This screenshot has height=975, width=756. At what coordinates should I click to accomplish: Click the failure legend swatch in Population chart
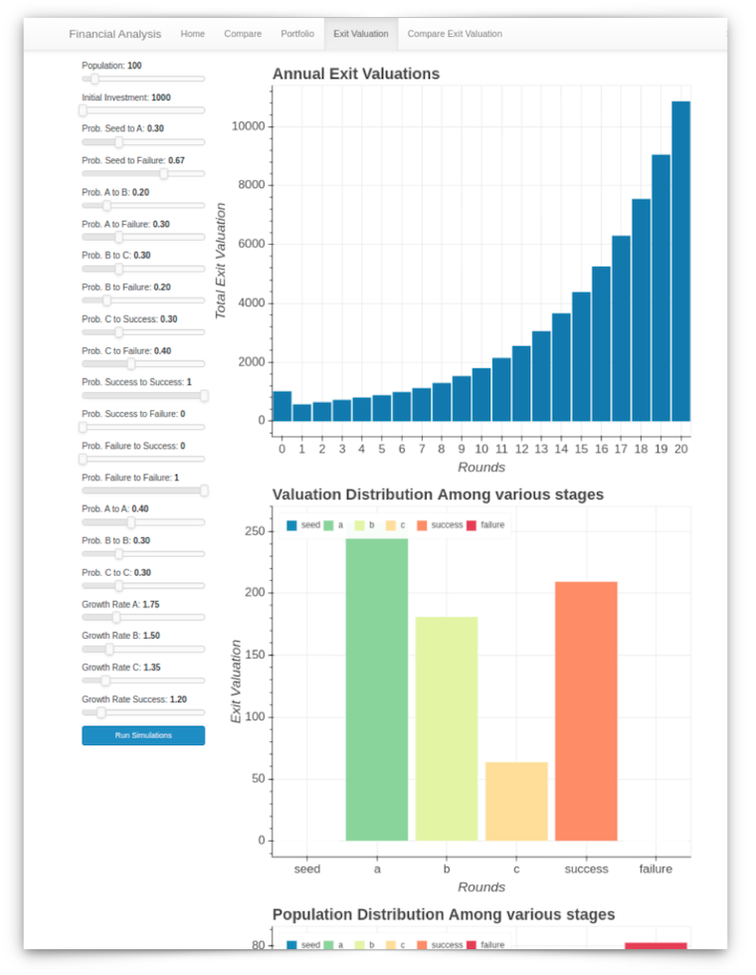(472, 945)
